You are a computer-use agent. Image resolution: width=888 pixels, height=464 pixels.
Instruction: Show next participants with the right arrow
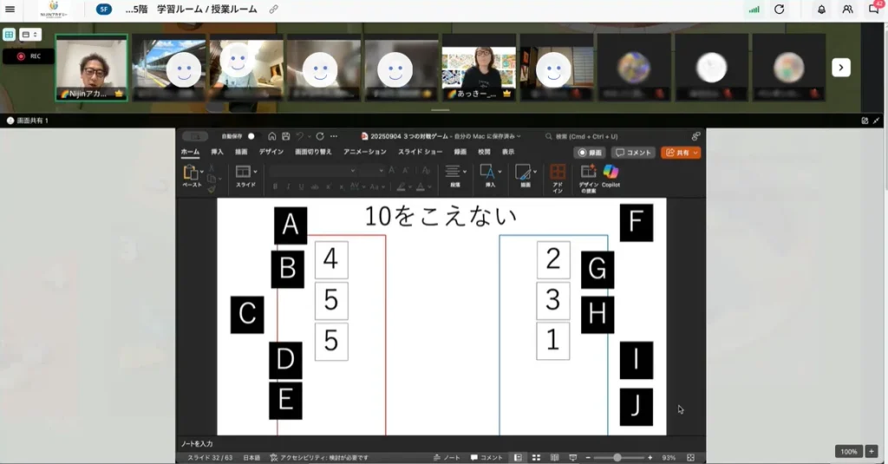[x=840, y=68]
